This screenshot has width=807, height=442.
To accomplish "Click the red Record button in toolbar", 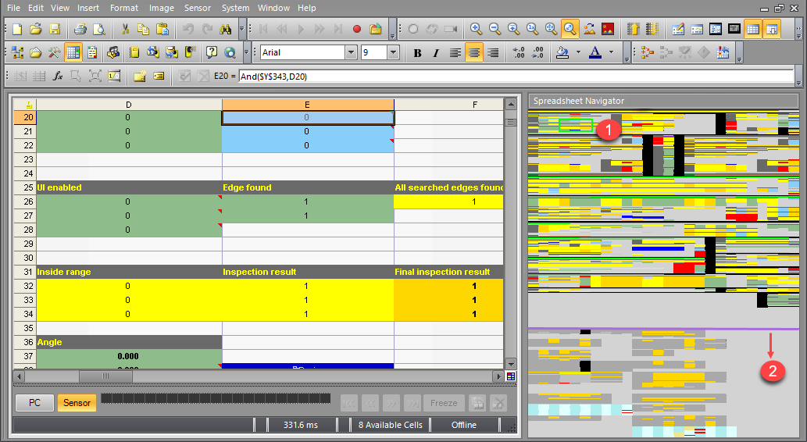I will [x=357, y=30].
